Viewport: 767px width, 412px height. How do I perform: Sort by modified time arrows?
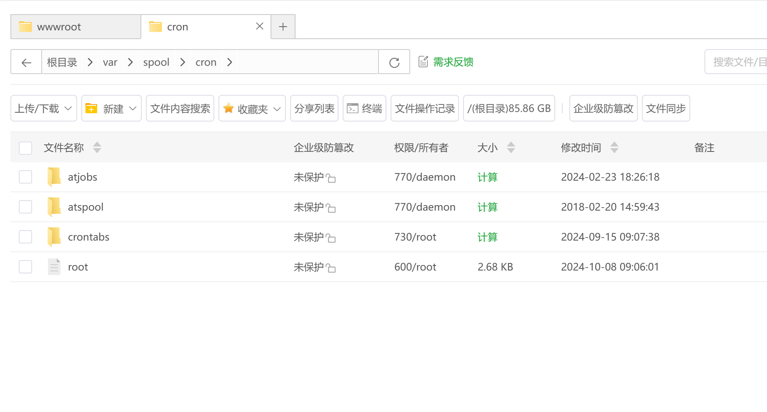tap(614, 147)
